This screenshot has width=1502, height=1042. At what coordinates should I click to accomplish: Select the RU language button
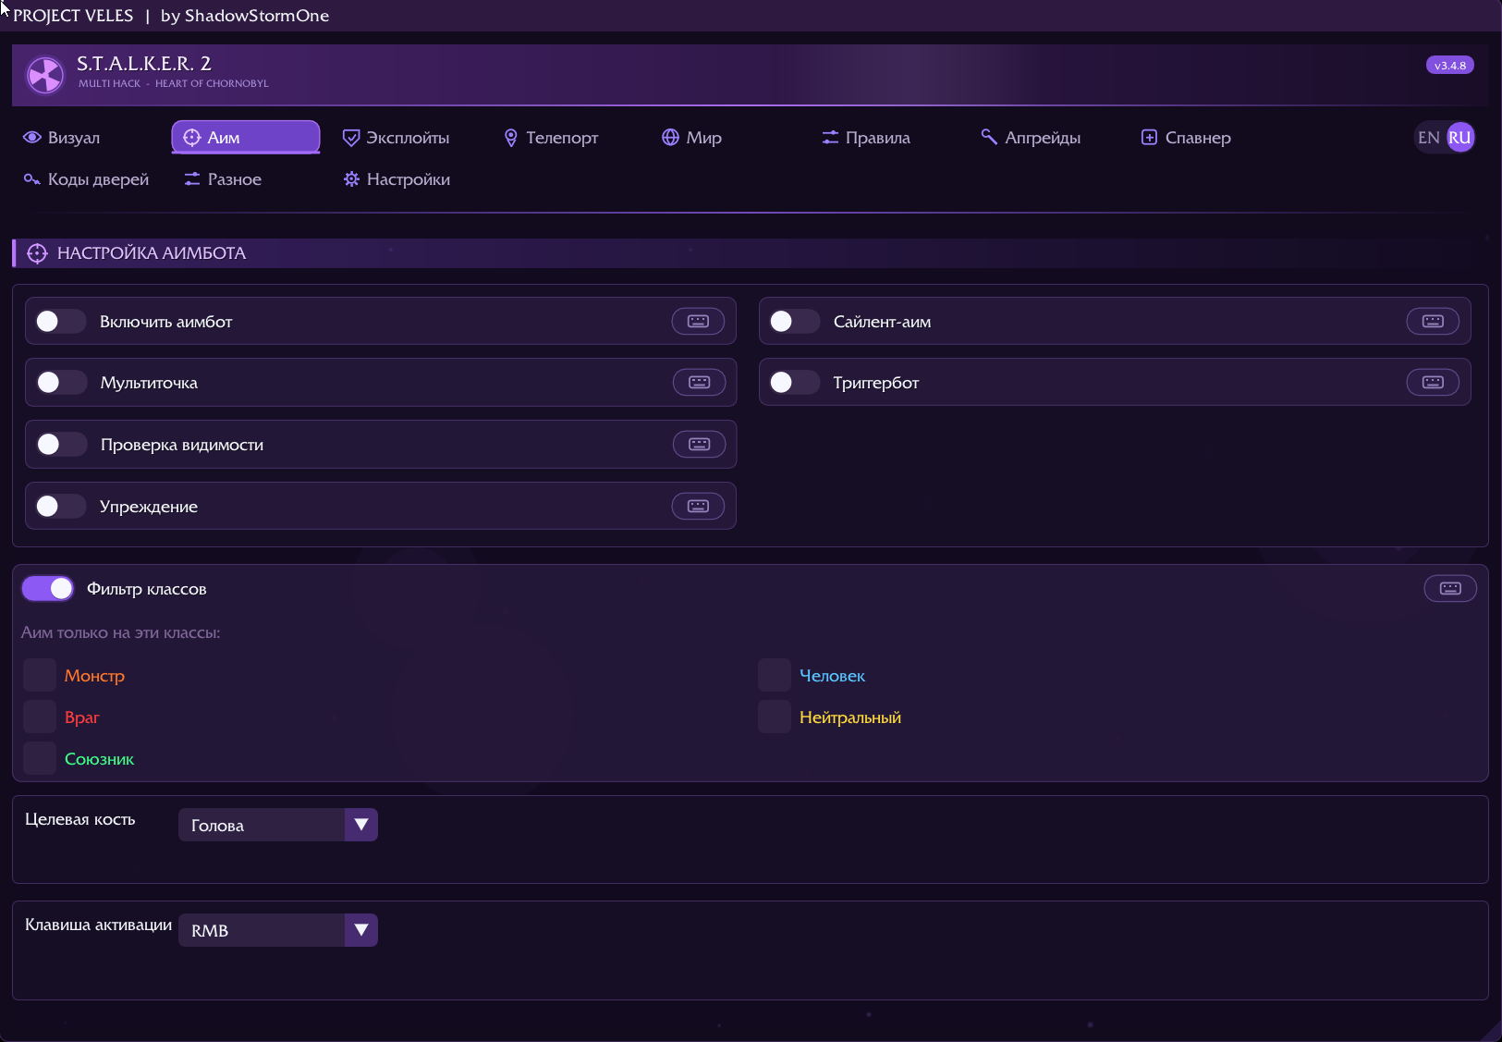point(1459,138)
